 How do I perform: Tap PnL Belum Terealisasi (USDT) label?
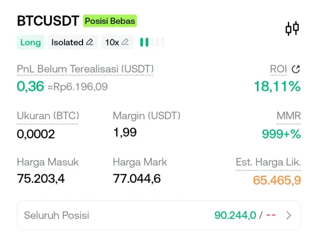pyautogui.click(x=85, y=69)
